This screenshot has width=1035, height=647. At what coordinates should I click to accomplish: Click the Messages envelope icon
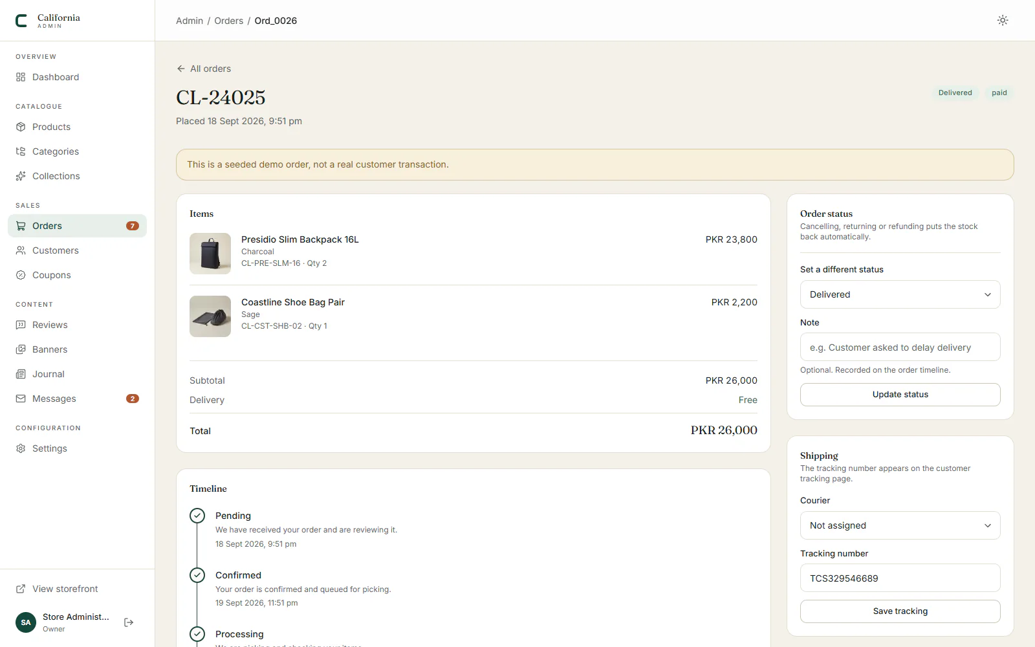21,399
